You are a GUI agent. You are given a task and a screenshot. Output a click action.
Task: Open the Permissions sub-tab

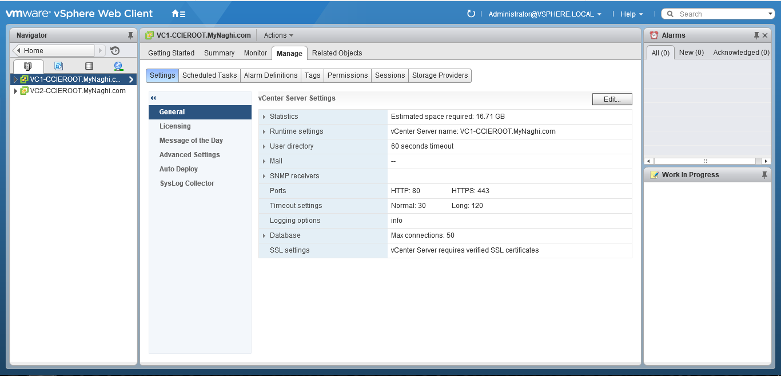[348, 75]
